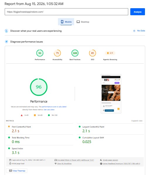
Task: Click Expand view toggle
Action: 137,121
